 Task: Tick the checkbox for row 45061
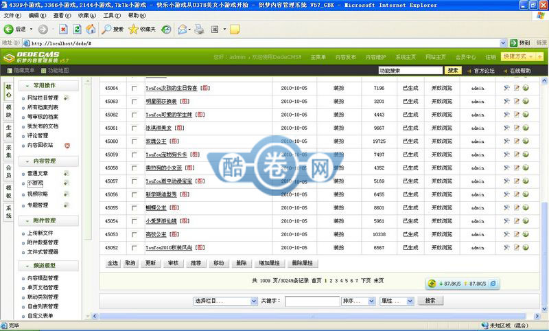134,128
